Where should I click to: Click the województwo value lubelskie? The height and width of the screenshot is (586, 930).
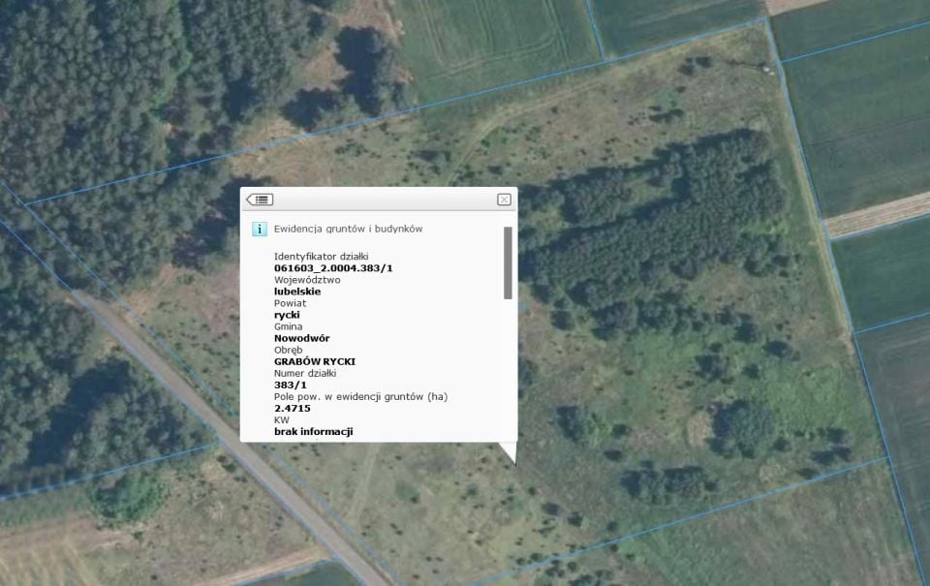pyautogui.click(x=297, y=292)
